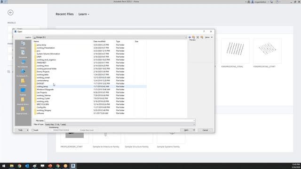Click the Delete X icon in dialog toolbar
Image resolution: width=301 pixels, height=169 pixels.
point(198,37)
